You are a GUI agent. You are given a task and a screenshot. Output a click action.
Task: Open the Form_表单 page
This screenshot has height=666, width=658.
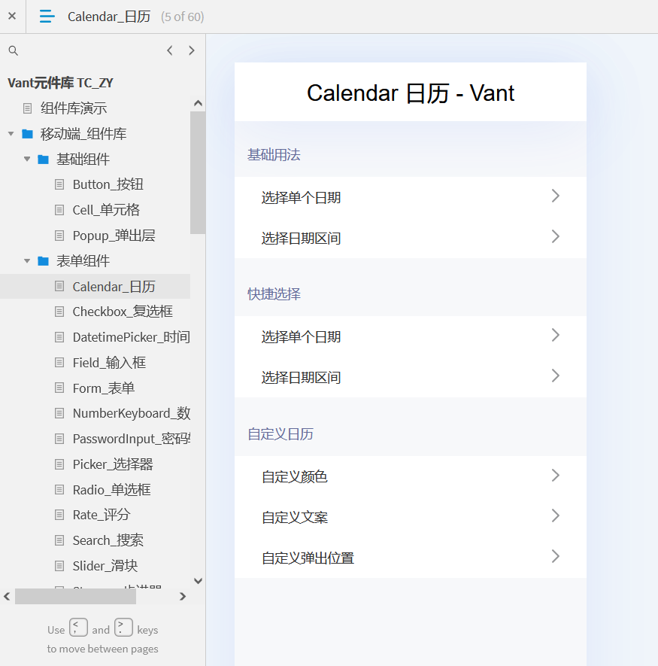104,388
